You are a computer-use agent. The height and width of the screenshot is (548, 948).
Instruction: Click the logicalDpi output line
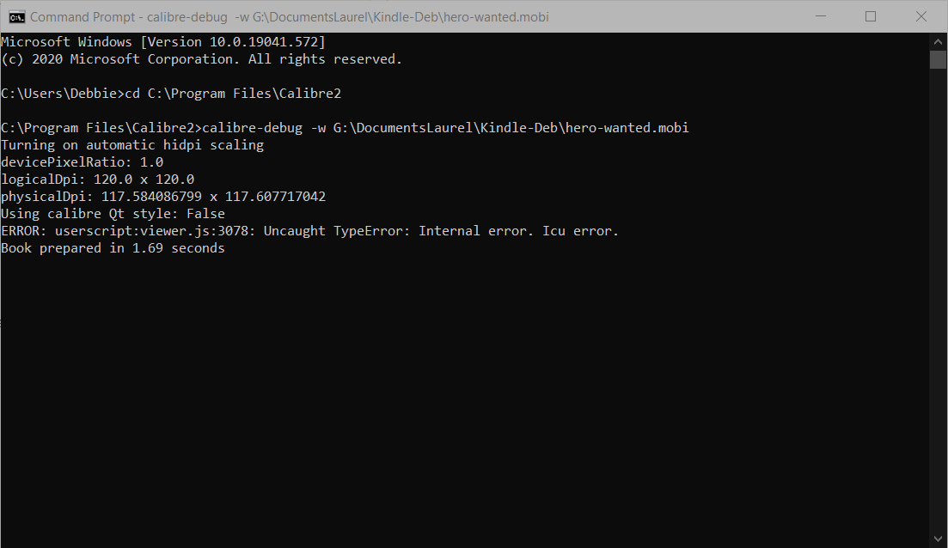click(98, 180)
